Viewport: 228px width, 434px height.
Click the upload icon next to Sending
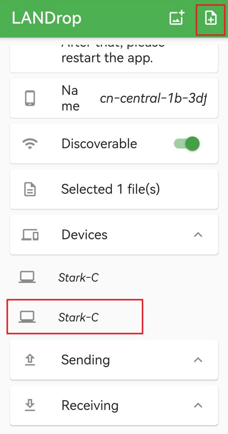30,360
